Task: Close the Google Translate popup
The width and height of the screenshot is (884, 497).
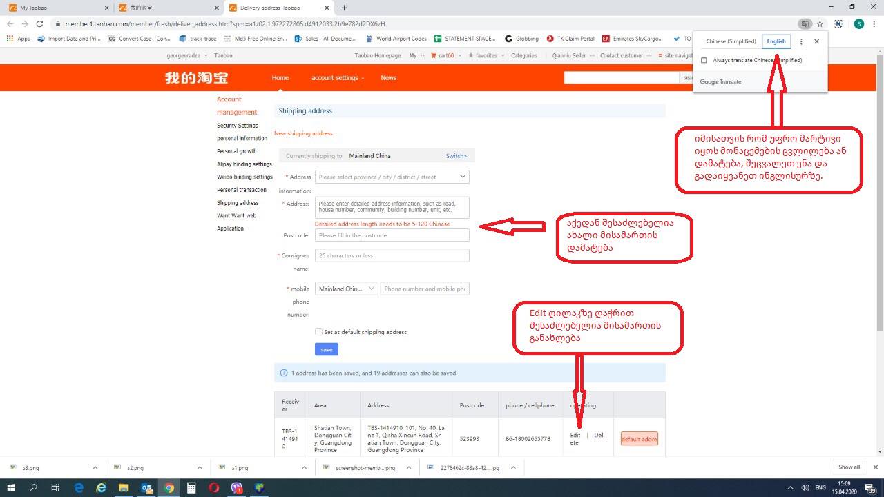Action: [816, 41]
